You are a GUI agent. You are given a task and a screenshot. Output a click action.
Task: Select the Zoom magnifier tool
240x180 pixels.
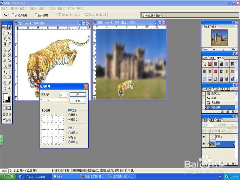(x=9, y=88)
